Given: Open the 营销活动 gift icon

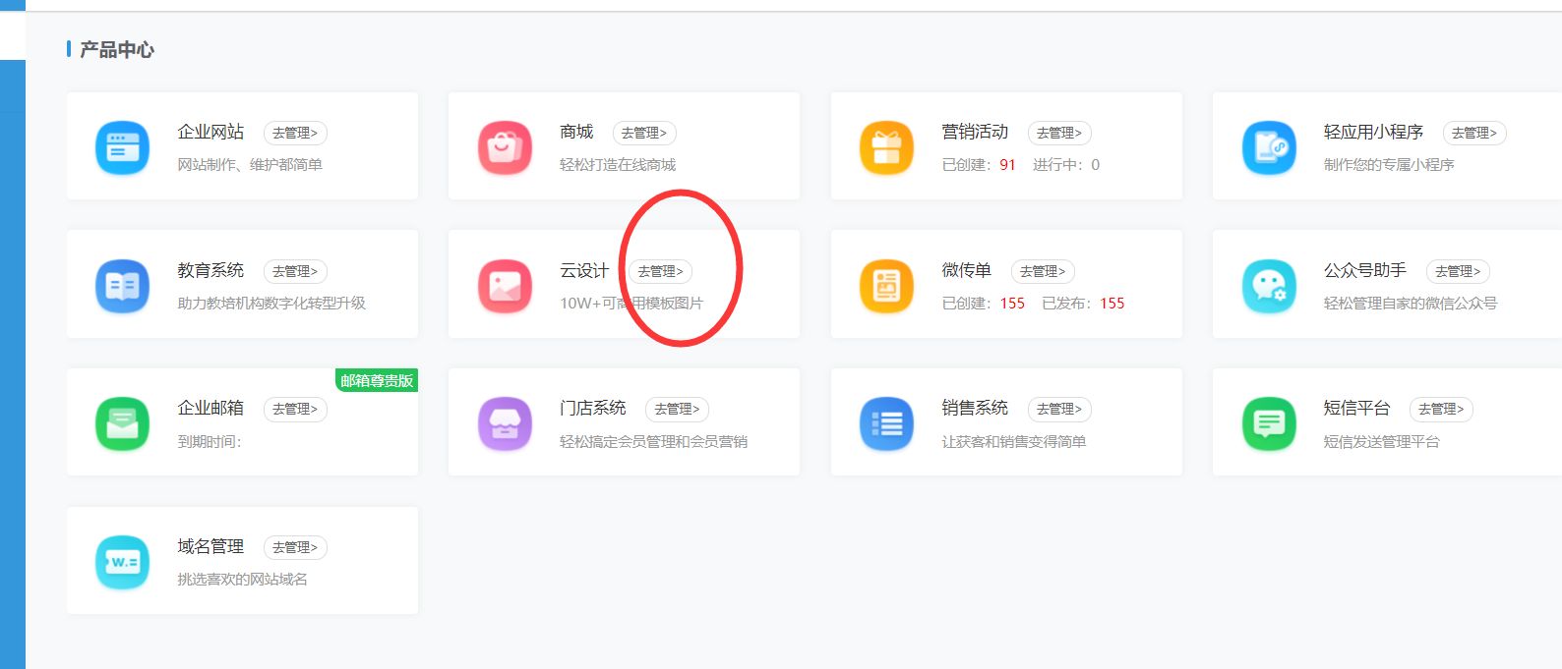Looking at the screenshot, I should click(886, 147).
